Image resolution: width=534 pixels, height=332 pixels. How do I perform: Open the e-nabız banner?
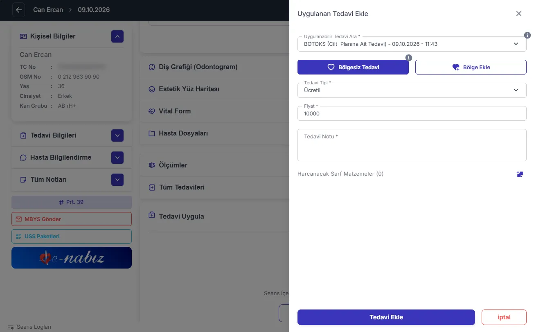[x=72, y=258]
